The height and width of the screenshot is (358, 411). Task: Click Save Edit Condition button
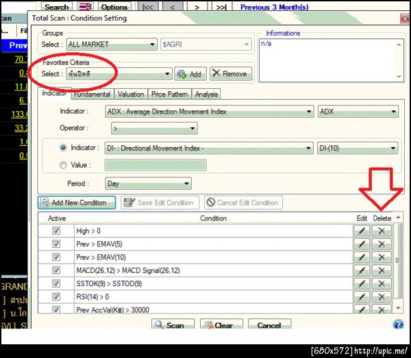[x=160, y=203]
